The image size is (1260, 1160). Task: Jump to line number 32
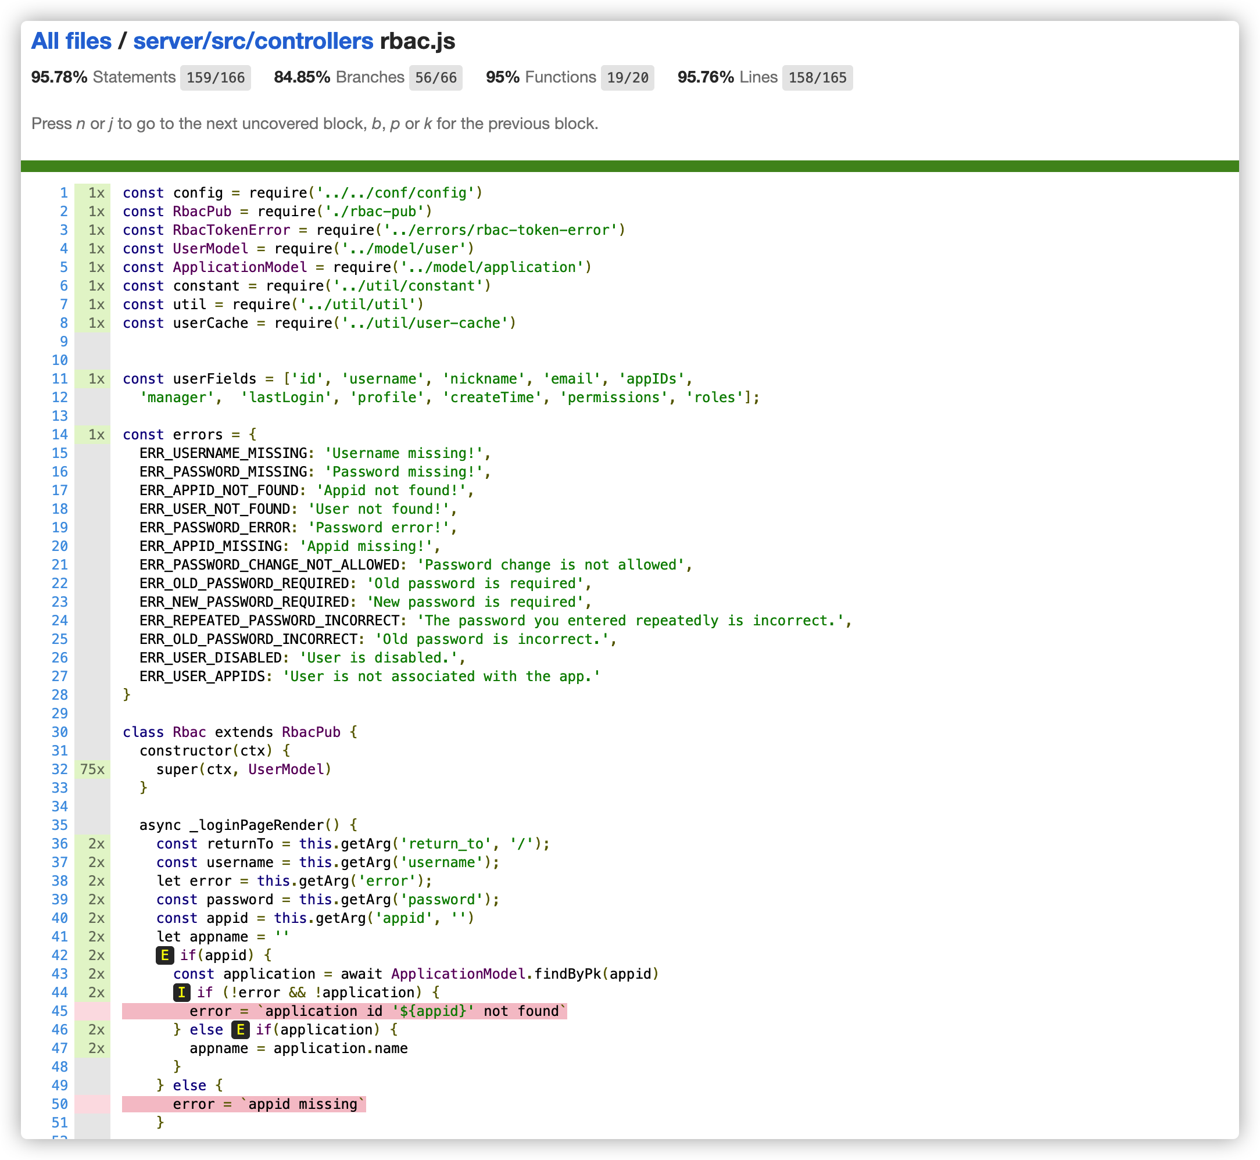[60, 769]
